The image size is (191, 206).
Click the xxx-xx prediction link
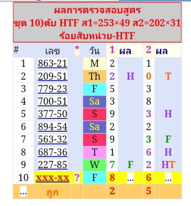point(53,178)
